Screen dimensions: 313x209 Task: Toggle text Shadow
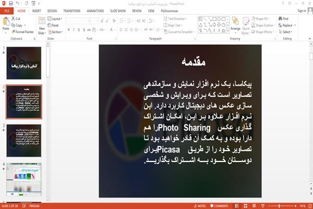click(84, 30)
